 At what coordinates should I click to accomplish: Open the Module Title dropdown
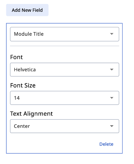tap(64, 34)
